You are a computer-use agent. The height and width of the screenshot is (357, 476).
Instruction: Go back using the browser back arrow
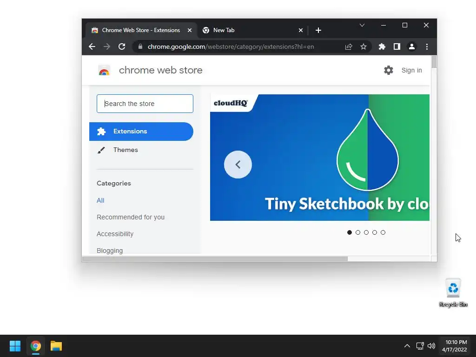(92, 47)
